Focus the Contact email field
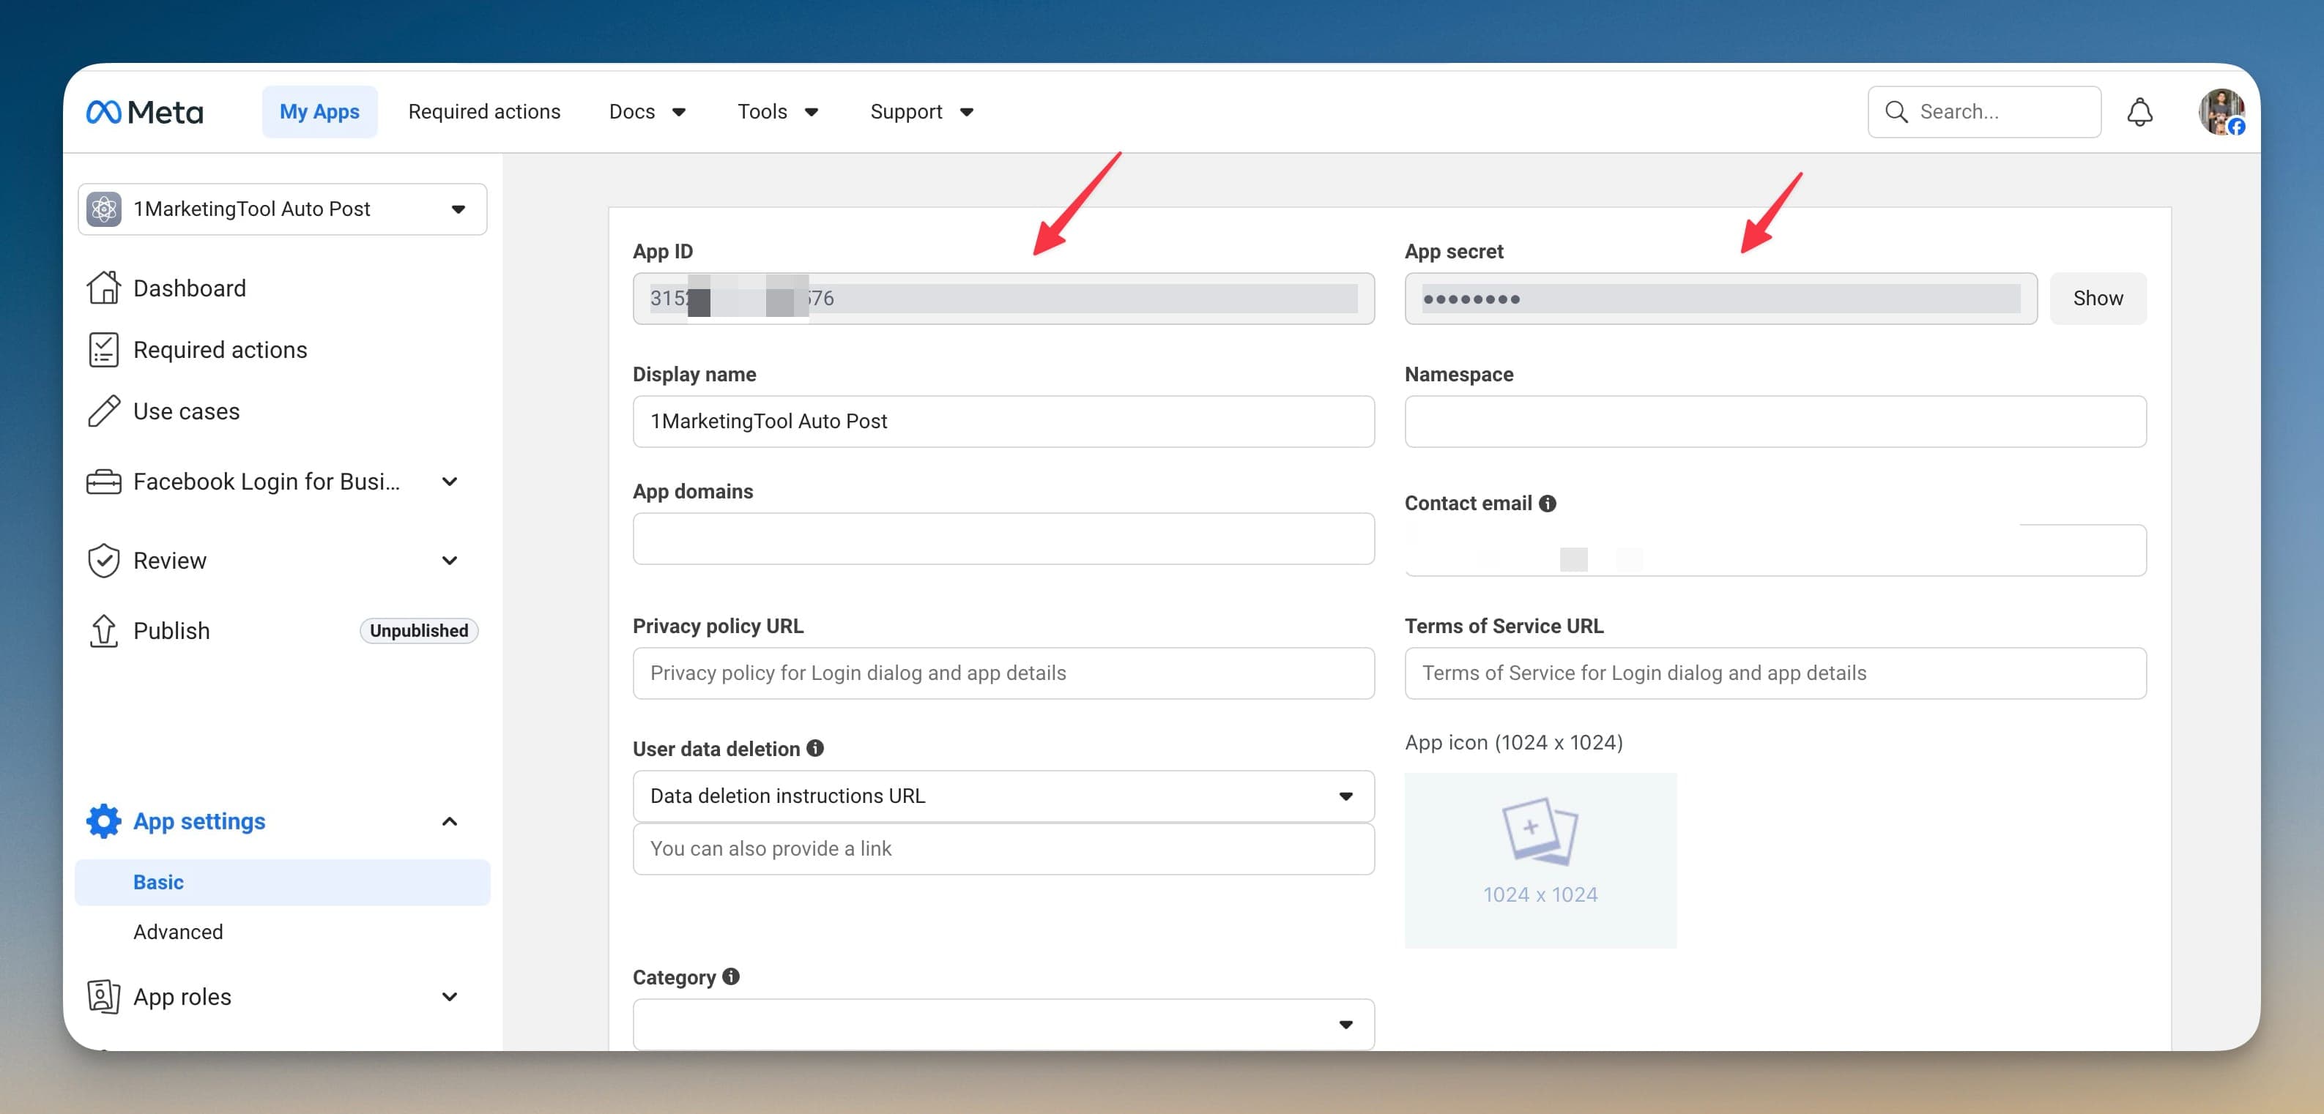Image resolution: width=2324 pixels, height=1114 pixels. [1775, 550]
